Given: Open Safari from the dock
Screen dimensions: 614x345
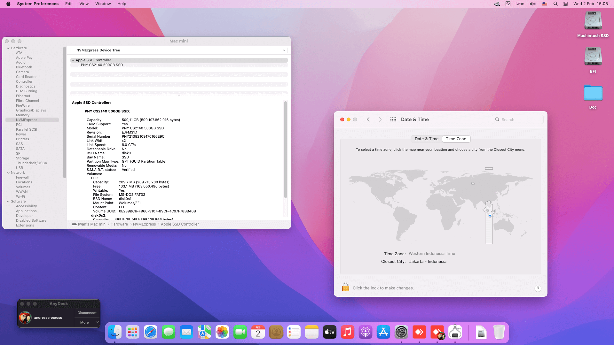Looking at the screenshot, I should (x=150, y=333).
